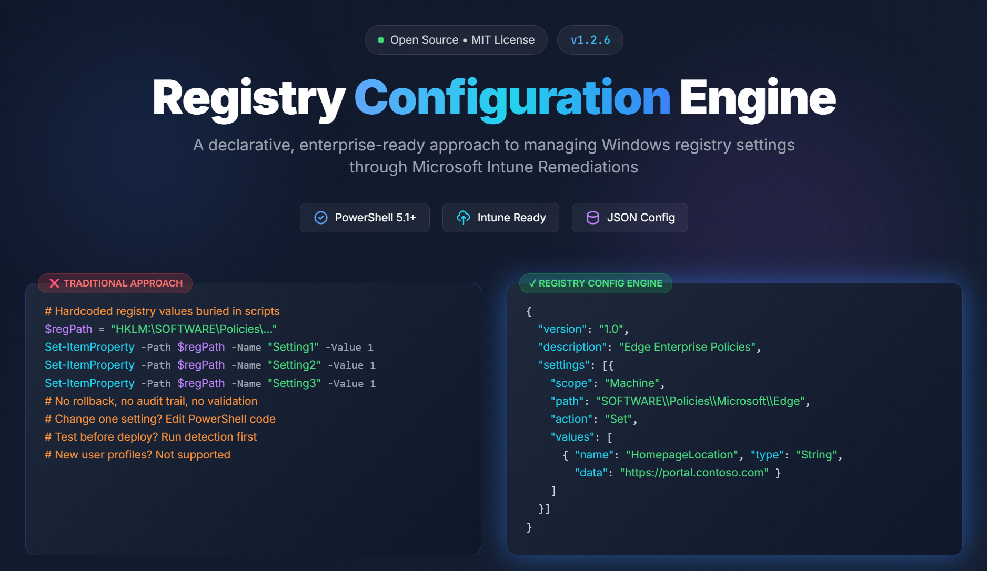Click the Open Source MIT License badge
Screen dimensions: 987x571
(456, 40)
